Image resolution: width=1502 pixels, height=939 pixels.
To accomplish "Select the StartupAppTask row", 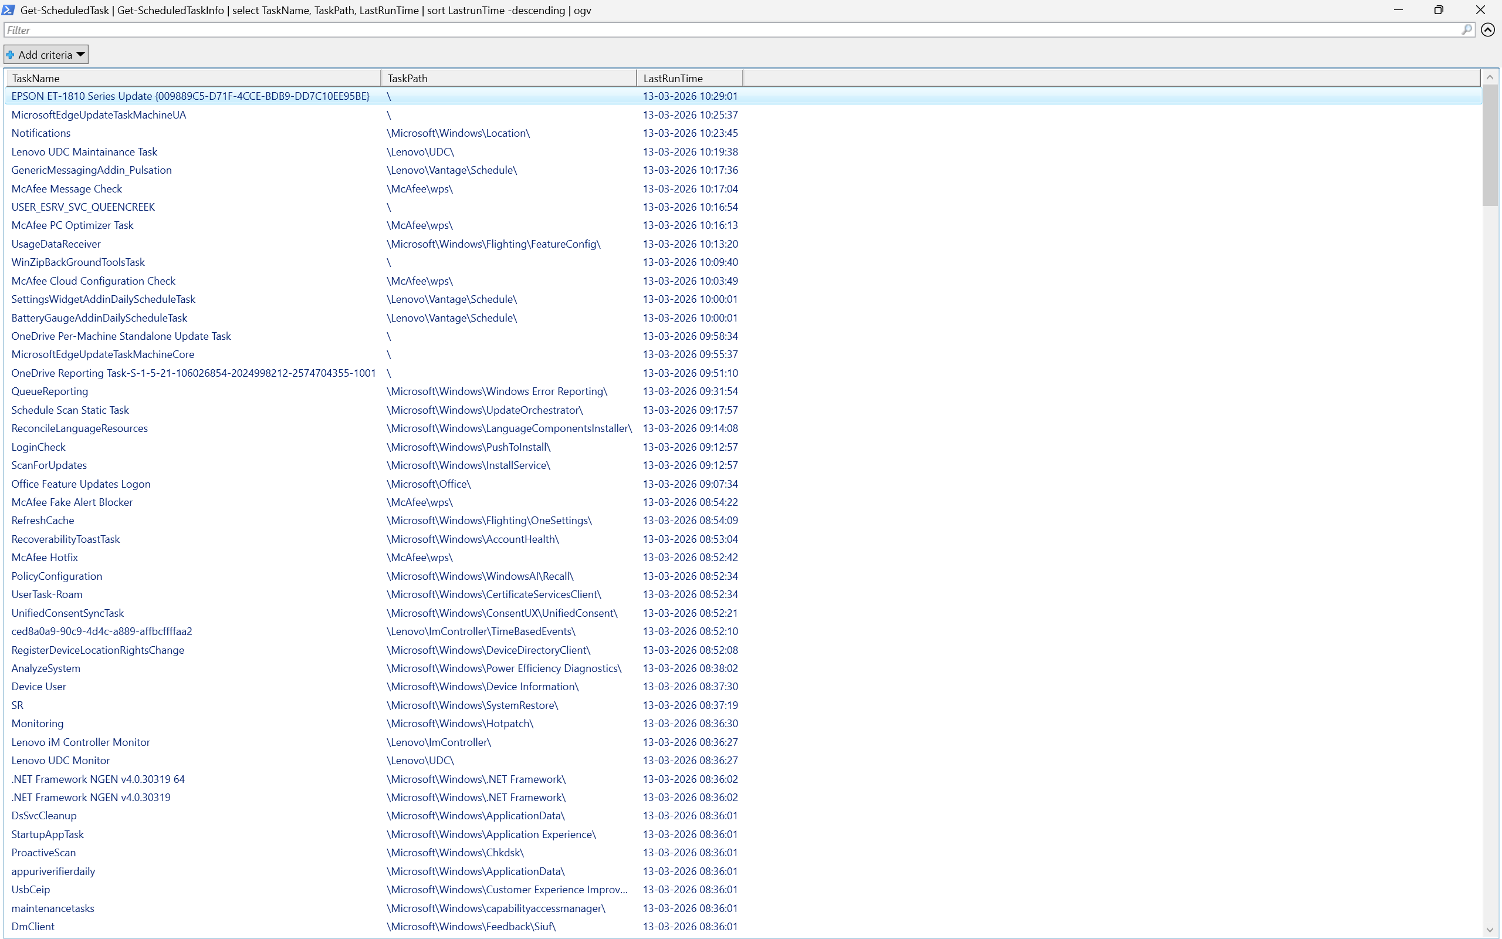I will [743, 835].
